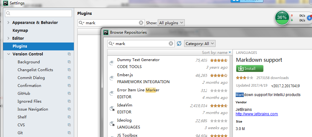Click the search magnifier in Browse Repositories field

(x=112, y=43)
